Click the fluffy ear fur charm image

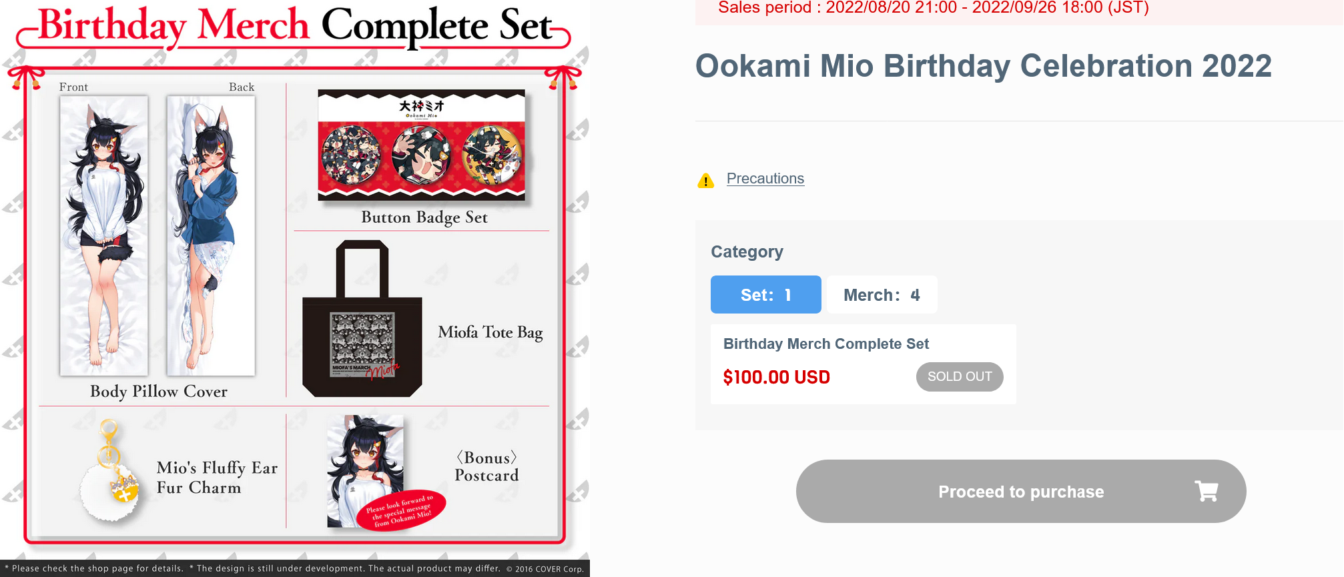click(x=111, y=480)
